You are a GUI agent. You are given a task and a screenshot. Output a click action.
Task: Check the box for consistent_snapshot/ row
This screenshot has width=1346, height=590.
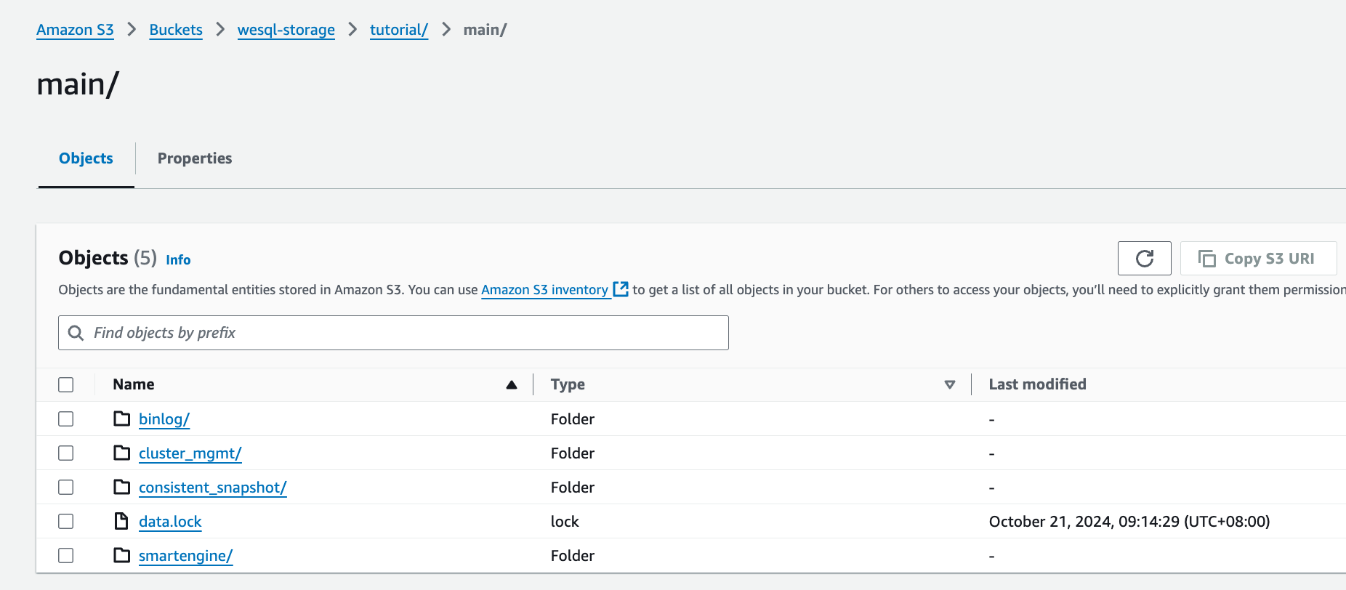click(x=66, y=487)
